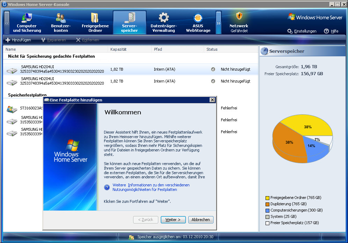
Task: Go to the Datenträger-Verwaltung tab
Action: coord(164,23)
